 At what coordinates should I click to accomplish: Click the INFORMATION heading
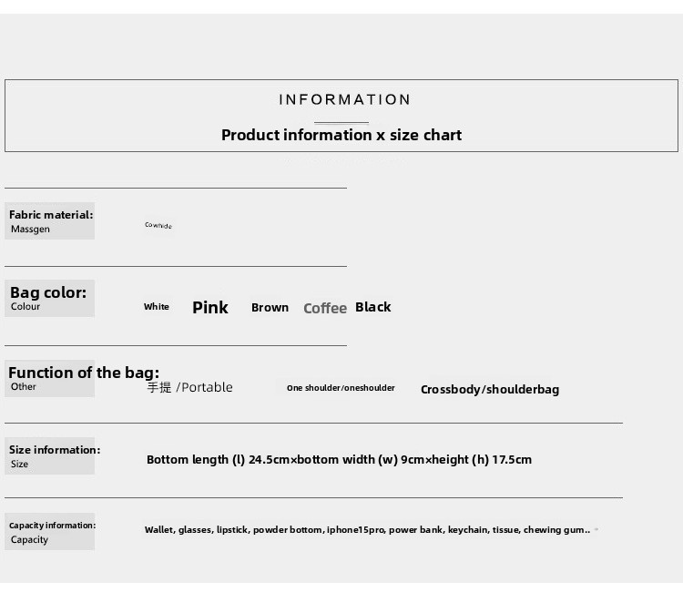[x=344, y=100]
